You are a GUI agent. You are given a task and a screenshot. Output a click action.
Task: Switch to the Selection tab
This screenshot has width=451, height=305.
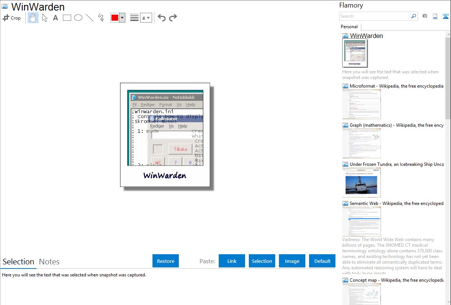pyautogui.click(x=18, y=262)
